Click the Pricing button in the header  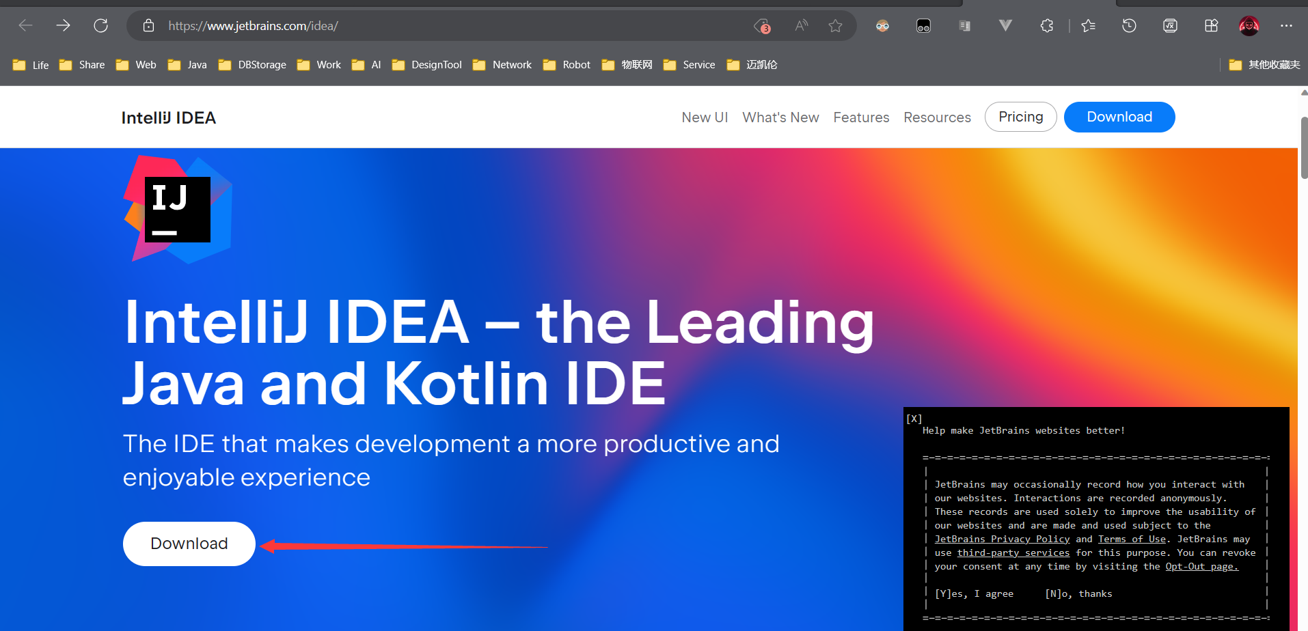click(1020, 117)
